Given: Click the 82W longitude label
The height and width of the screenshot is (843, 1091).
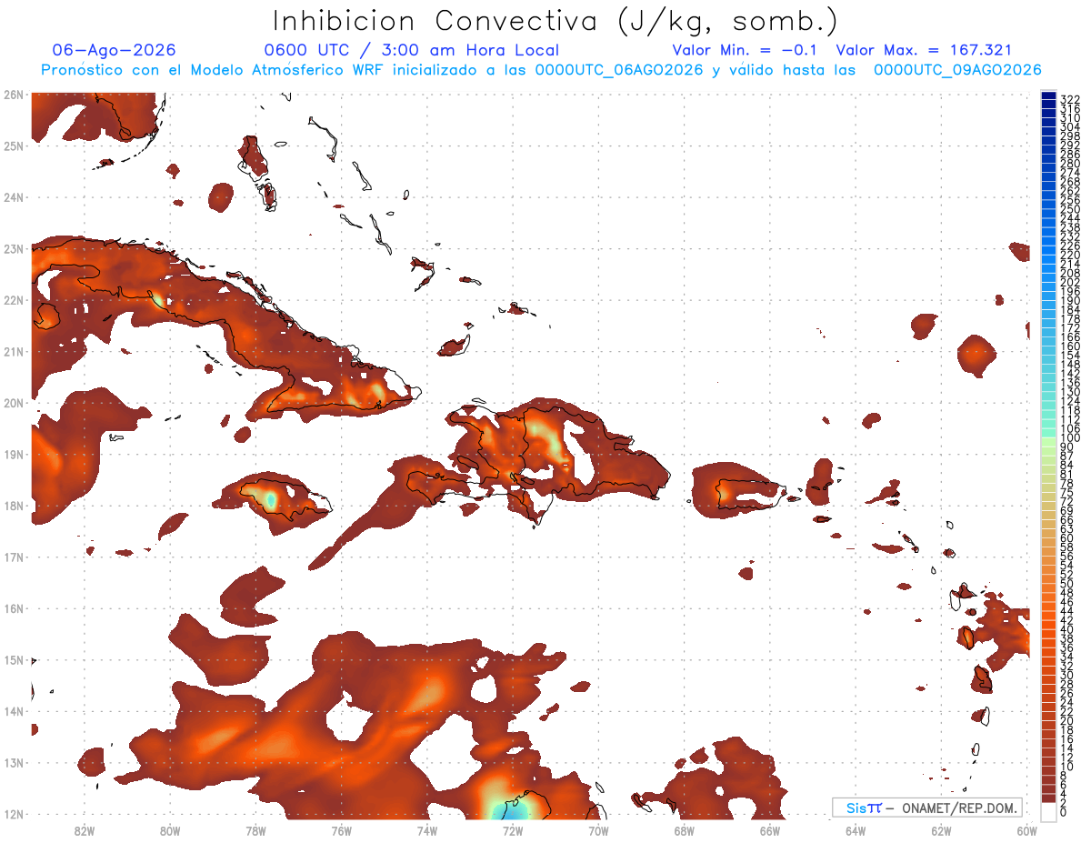Looking at the screenshot, I should click(84, 830).
